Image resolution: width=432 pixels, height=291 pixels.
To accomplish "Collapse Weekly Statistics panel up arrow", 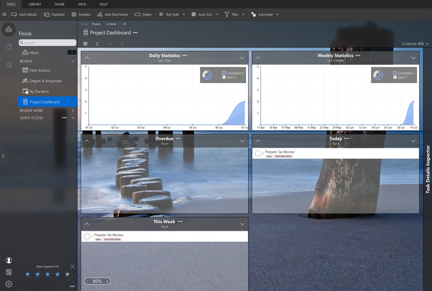I will point(258,58).
